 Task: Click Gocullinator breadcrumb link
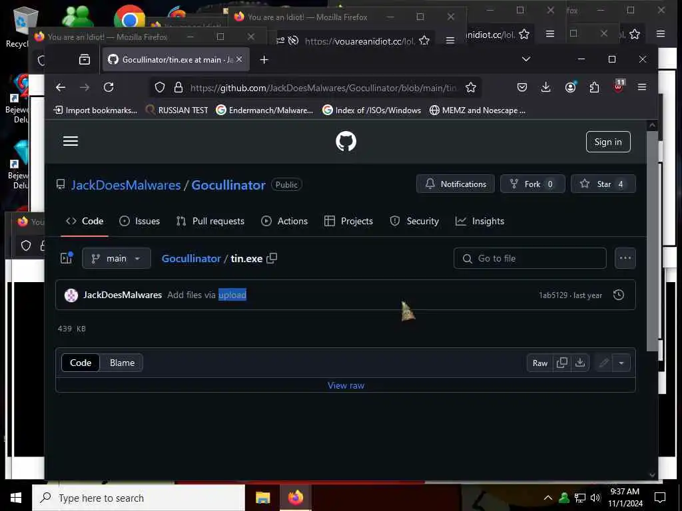(x=191, y=259)
